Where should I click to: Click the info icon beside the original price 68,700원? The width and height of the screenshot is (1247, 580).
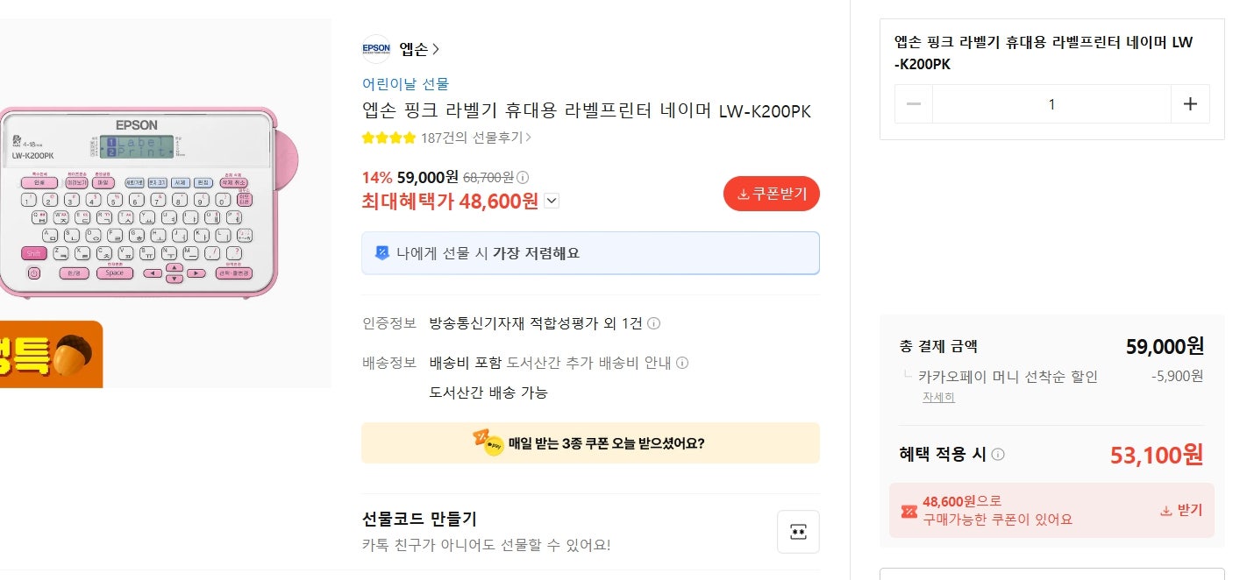tap(522, 177)
